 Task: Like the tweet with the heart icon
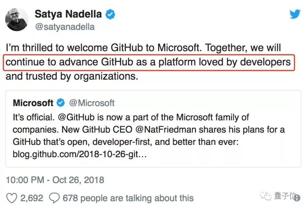point(12,198)
